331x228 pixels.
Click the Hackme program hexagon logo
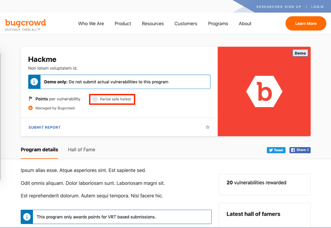point(264,92)
